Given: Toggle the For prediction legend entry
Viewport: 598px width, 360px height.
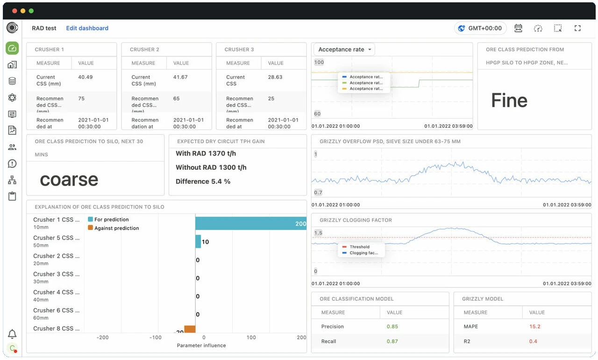Looking at the screenshot, I should click(x=108, y=219).
